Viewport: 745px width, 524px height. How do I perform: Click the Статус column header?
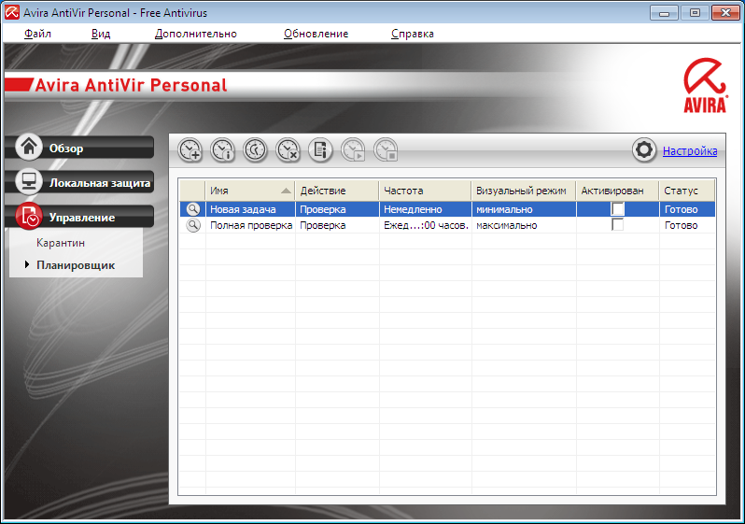[x=686, y=191]
